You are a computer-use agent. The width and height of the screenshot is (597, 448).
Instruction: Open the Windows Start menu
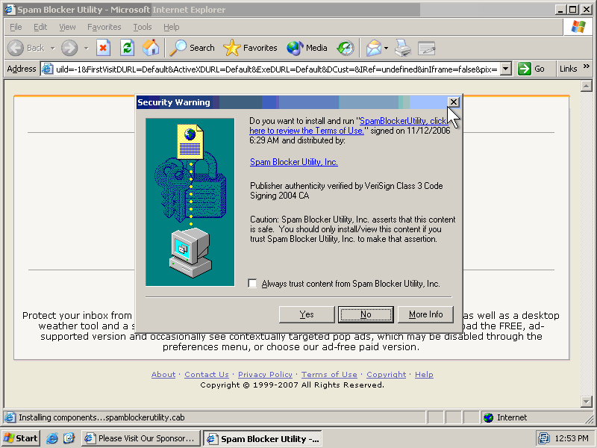point(21,438)
